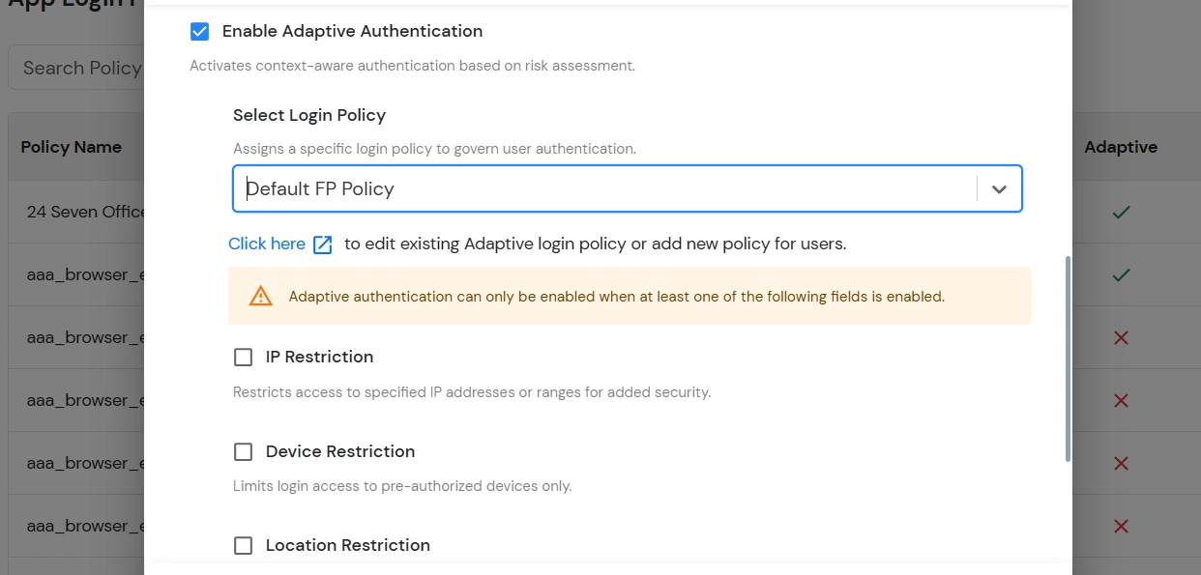
Task: Click the green checkmark in first aaa_browser row
Action: coord(1120,274)
